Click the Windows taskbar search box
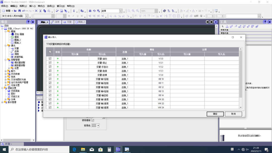 pyautogui.click(x=39, y=149)
